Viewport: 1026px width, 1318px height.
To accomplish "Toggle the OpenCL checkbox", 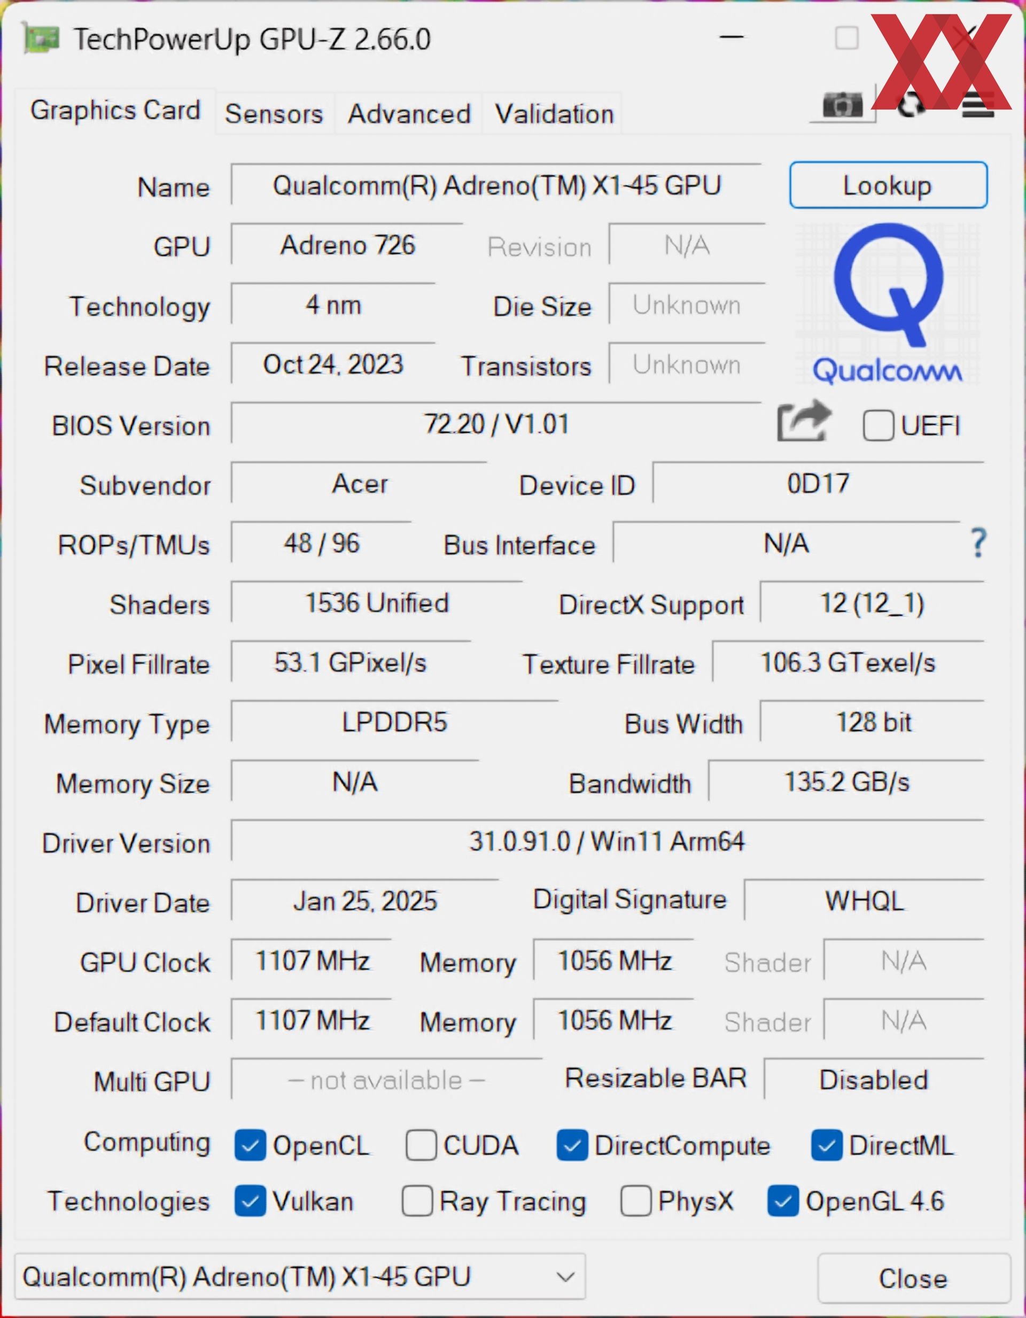I will [250, 1145].
